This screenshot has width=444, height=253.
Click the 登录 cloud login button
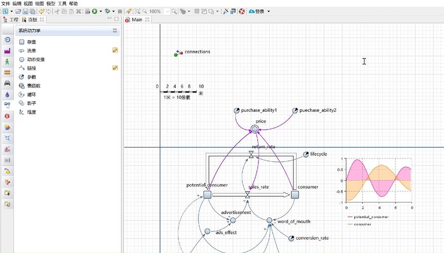tap(256, 11)
